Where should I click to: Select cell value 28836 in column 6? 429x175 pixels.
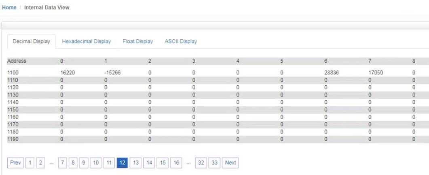coord(331,73)
